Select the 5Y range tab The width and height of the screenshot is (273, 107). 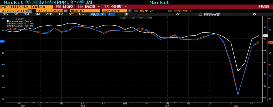click(71, 14)
